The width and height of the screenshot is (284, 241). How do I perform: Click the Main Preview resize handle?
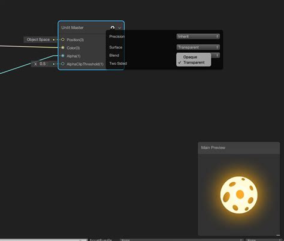(278, 235)
